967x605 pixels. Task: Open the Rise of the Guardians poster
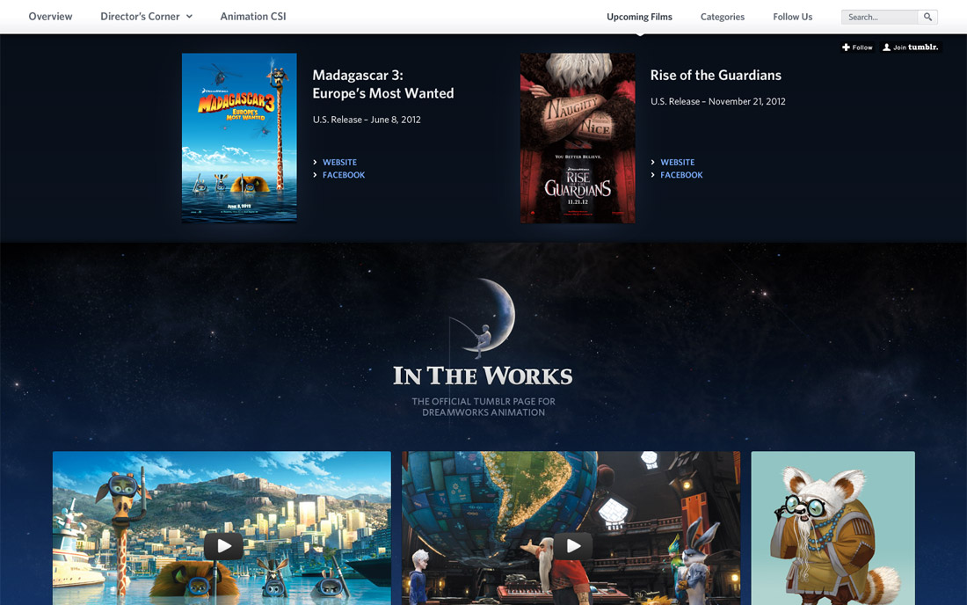coord(578,138)
